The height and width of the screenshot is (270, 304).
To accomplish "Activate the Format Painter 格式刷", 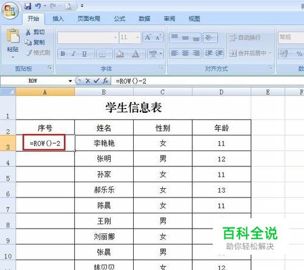I will coord(38,52).
